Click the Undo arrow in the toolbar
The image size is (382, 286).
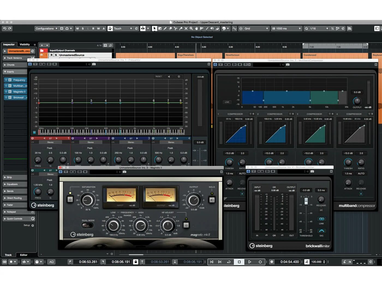tap(5, 28)
